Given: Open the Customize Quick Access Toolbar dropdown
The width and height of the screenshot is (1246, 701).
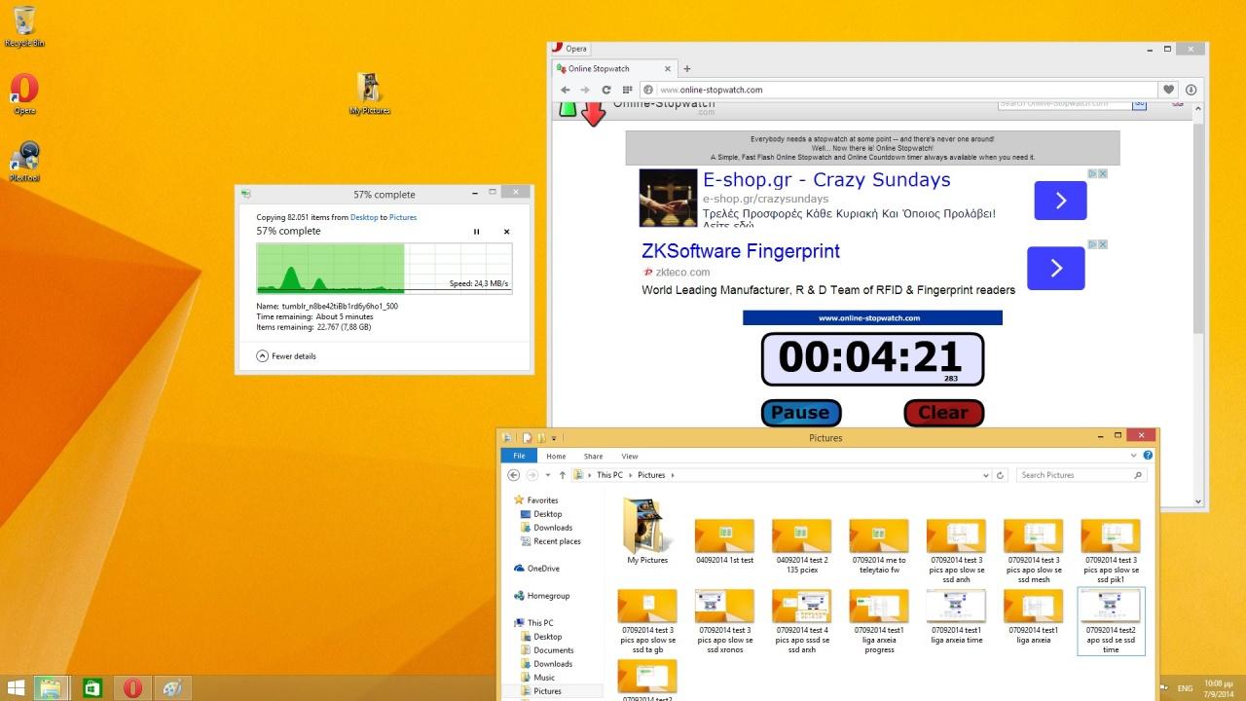Looking at the screenshot, I should [x=554, y=438].
